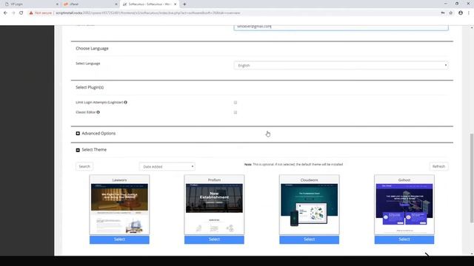Click the page vertical scrollbar

[472, 178]
